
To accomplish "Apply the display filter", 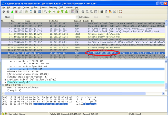I will pyautogui.click(x=108, y=17).
